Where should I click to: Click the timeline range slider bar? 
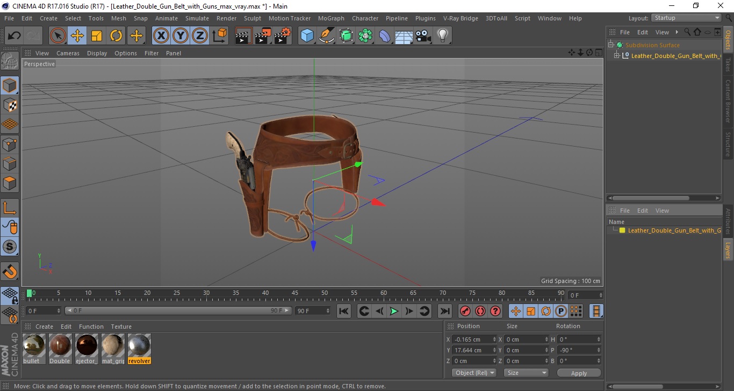[178, 310]
